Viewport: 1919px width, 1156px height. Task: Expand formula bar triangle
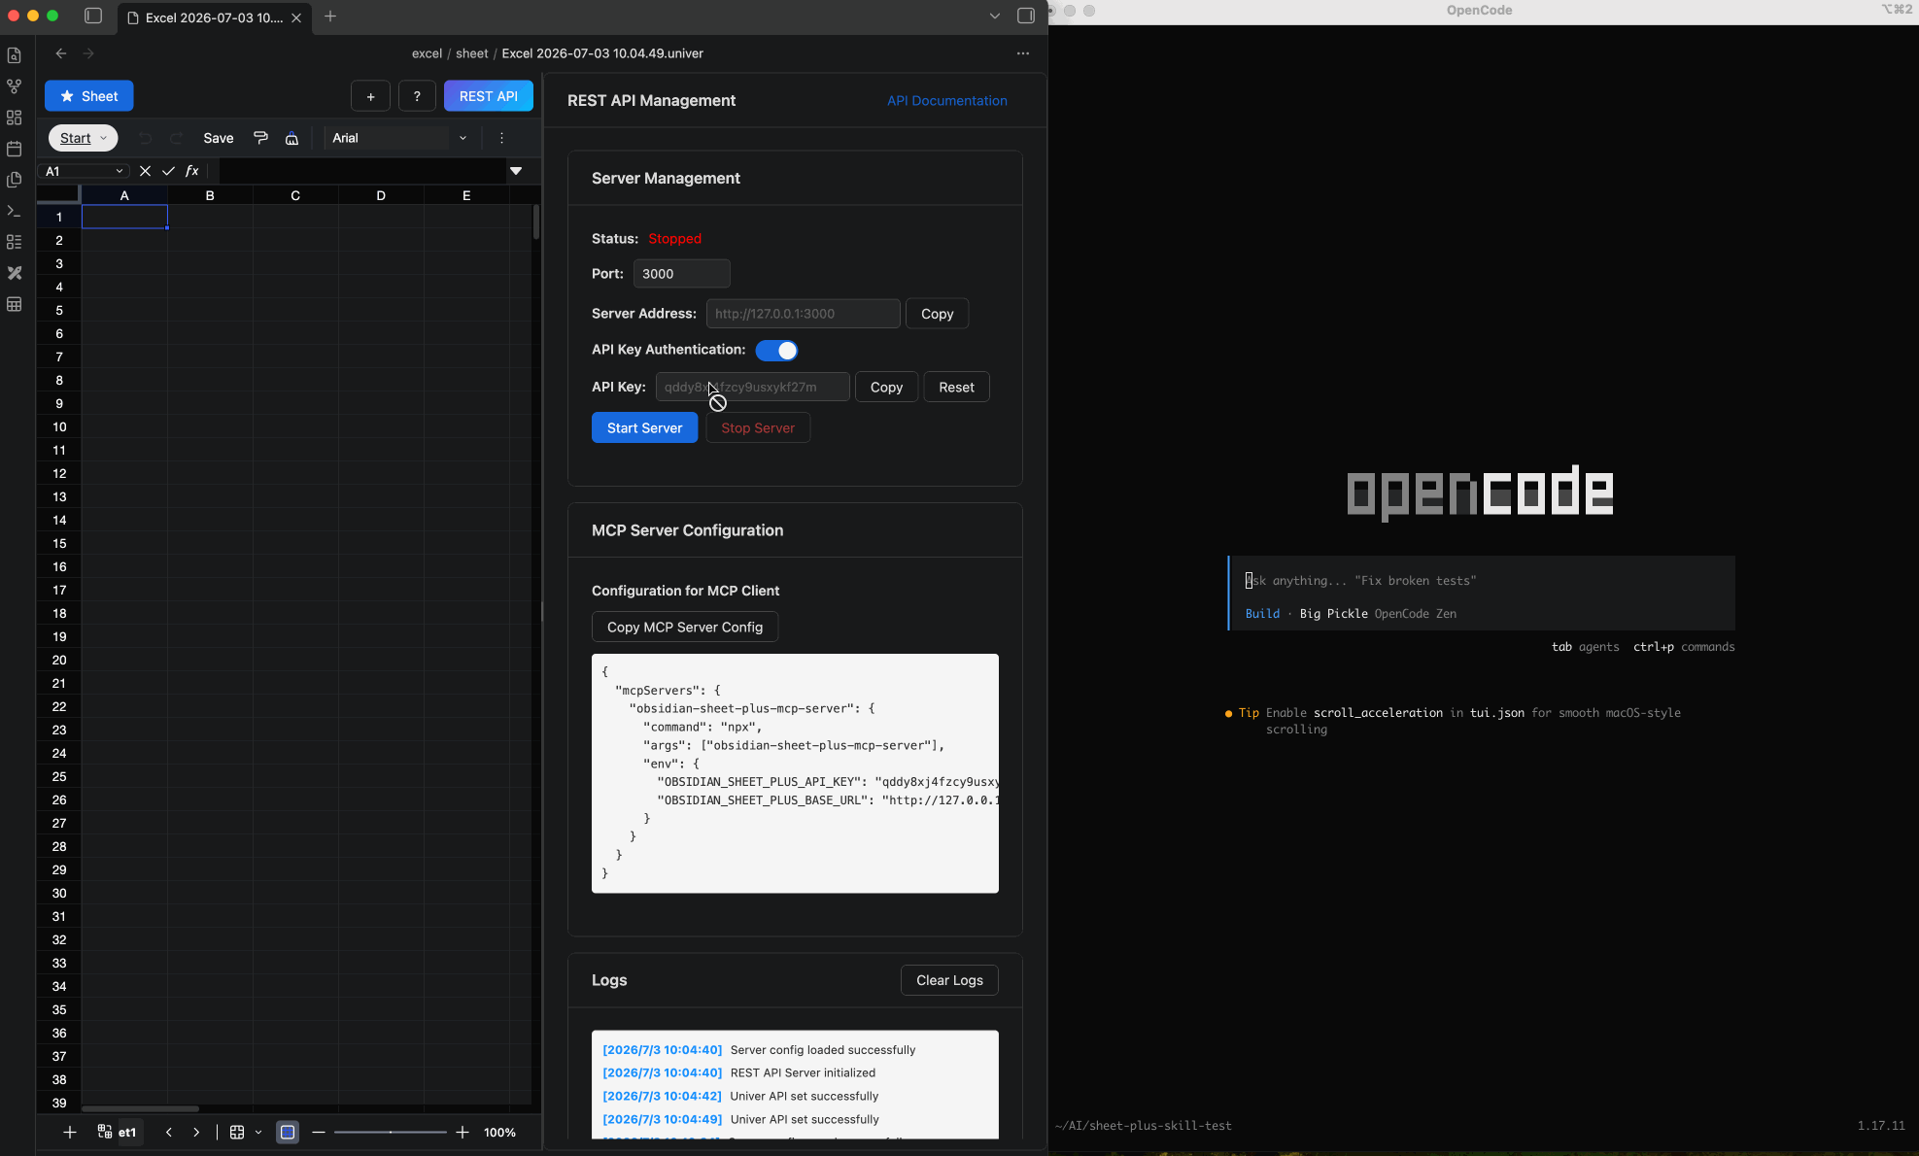[516, 171]
